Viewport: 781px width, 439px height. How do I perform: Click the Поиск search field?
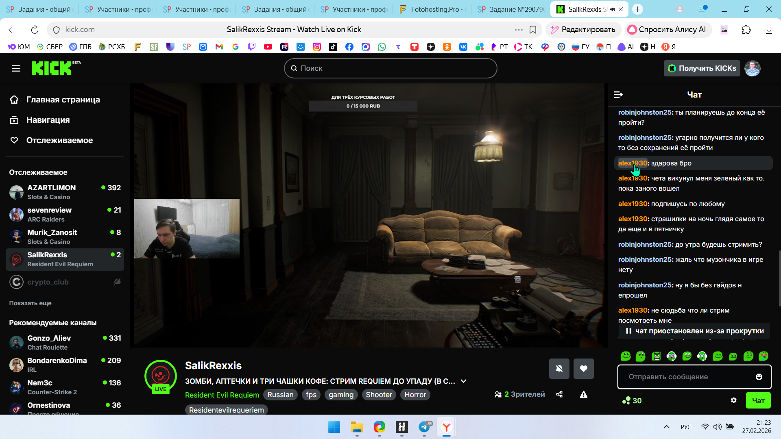(390, 68)
